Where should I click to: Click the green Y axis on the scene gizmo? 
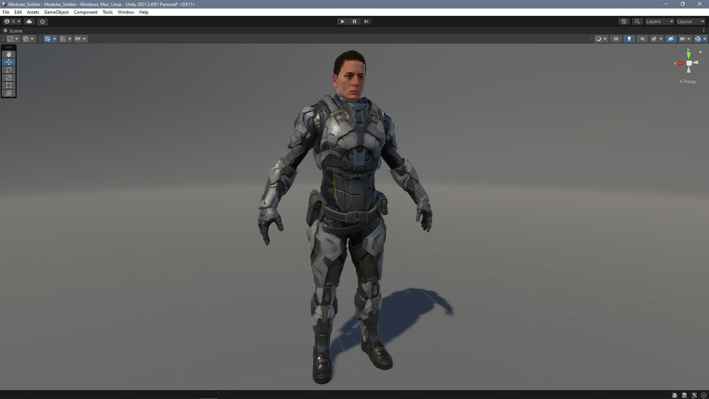tap(688, 55)
